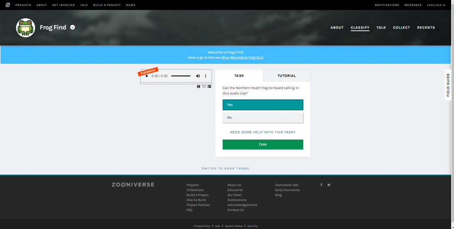The width and height of the screenshot is (454, 229).
Task: Show subject metadata info icon
Action: pyautogui.click(x=199, y=87)
